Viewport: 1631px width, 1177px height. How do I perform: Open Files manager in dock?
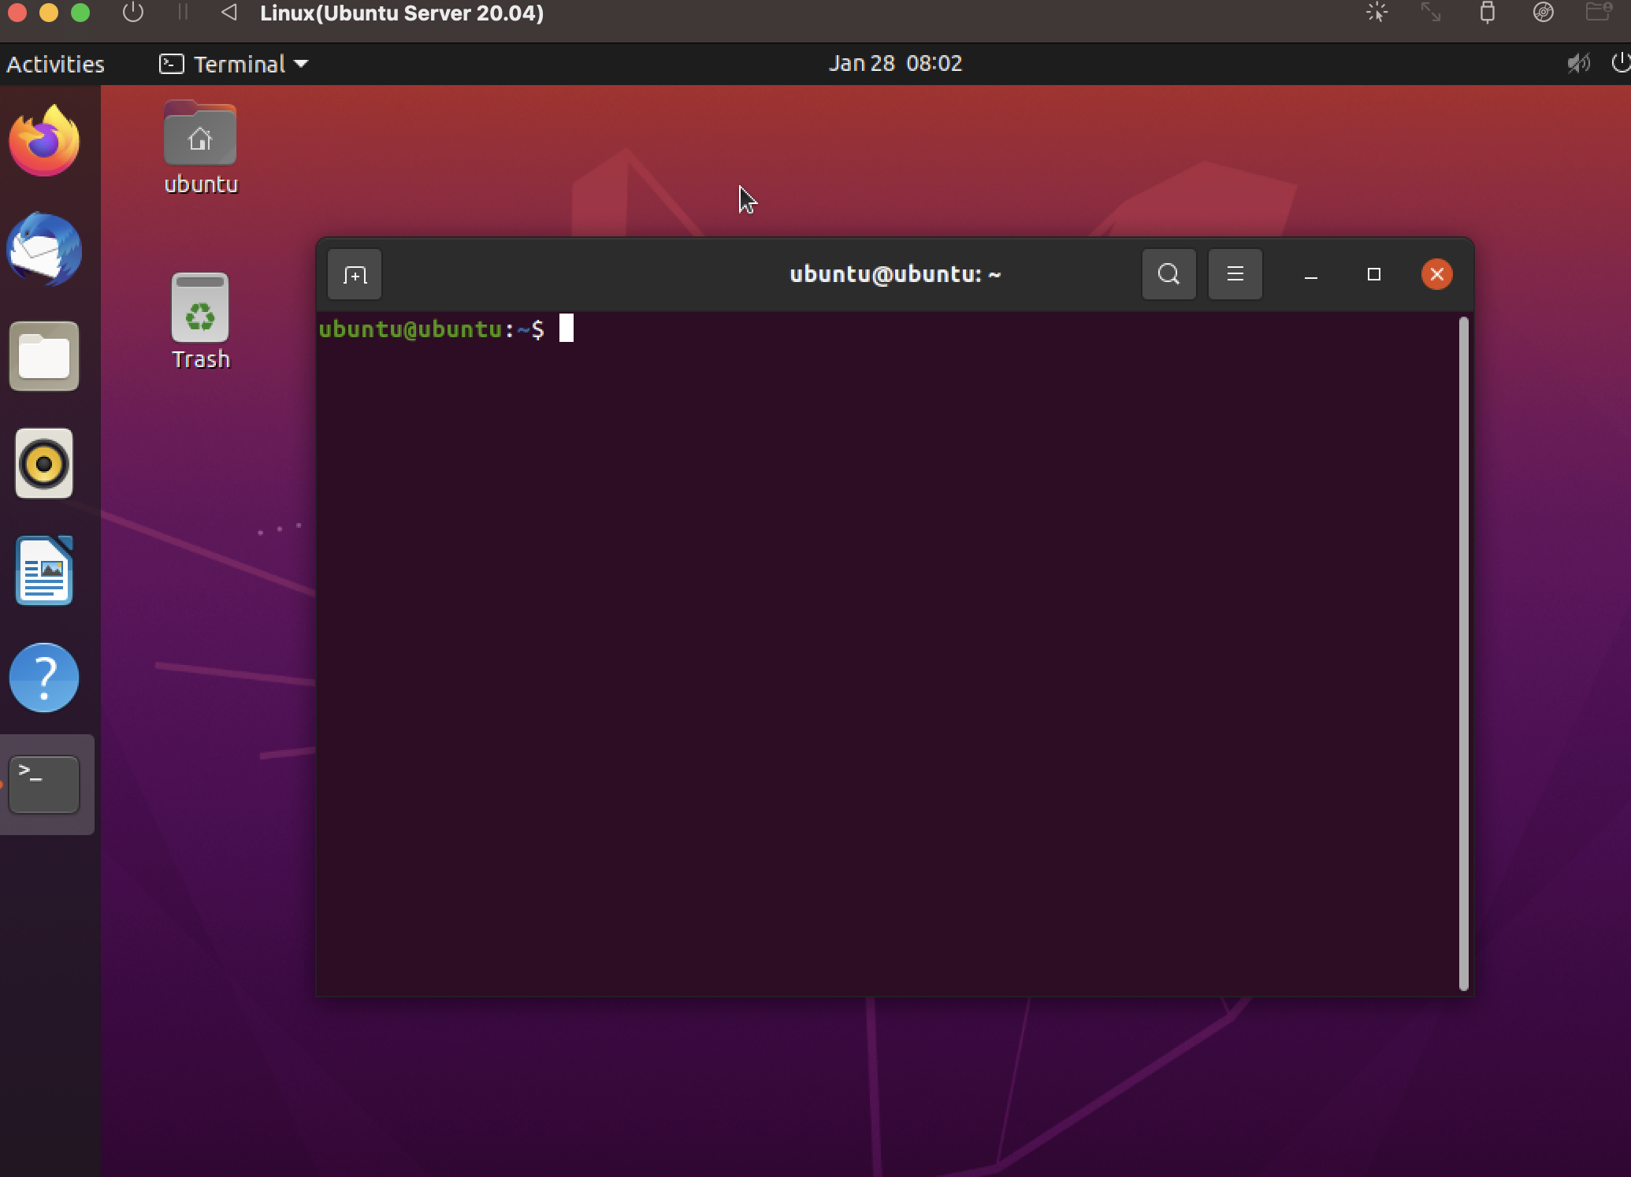tap(44, 356)
